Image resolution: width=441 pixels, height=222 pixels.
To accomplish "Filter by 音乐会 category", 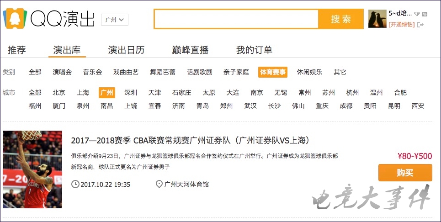I will (x=92, y=72).
